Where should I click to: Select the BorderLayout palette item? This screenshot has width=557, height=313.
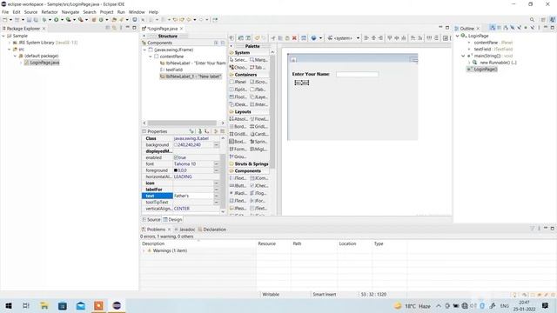[238, 127]
